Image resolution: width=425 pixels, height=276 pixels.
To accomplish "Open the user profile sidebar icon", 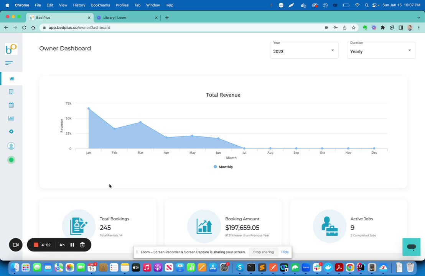I will [11, 146].
